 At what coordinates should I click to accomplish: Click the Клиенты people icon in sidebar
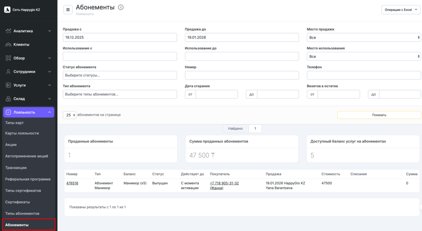pyautogui.click(x=8, y=44)
